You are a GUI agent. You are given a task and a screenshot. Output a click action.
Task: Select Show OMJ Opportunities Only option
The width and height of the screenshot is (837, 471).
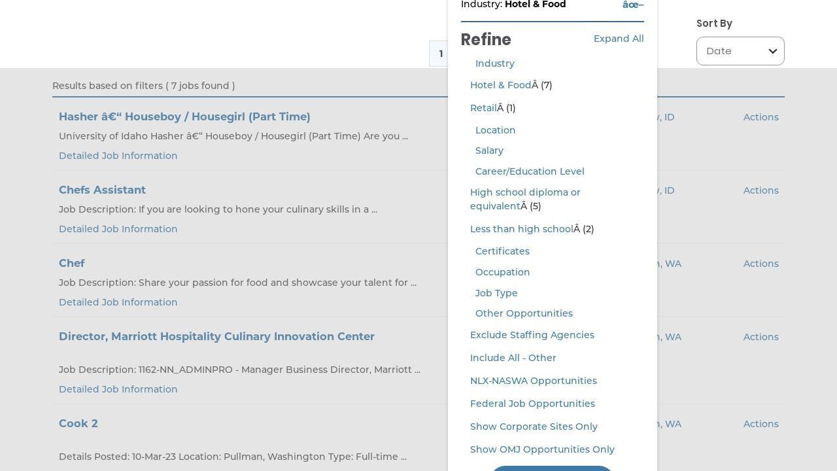542,449
